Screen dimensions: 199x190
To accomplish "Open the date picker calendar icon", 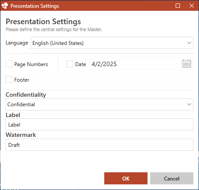I will click(x=186, y=63).
